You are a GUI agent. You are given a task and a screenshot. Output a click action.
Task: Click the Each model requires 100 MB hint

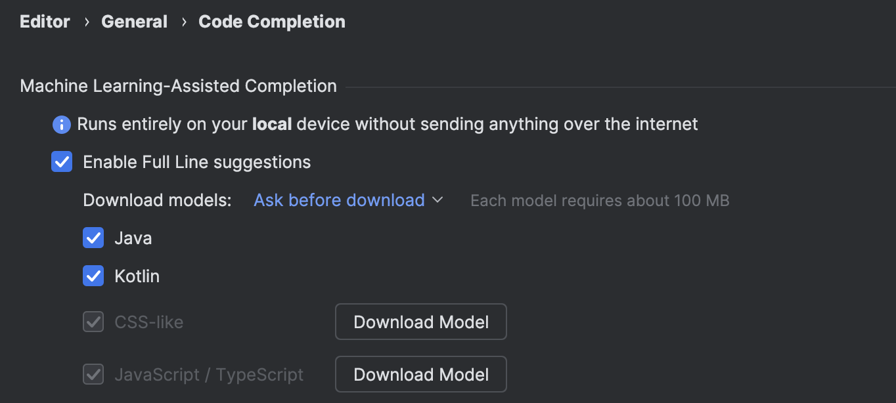coord(600,200)
